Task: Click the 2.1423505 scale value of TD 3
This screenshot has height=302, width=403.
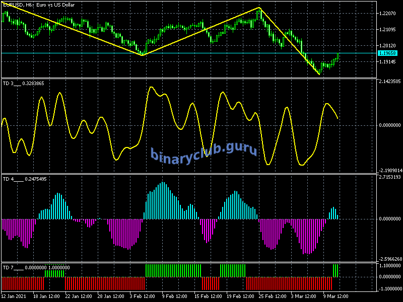Action: 390,81
